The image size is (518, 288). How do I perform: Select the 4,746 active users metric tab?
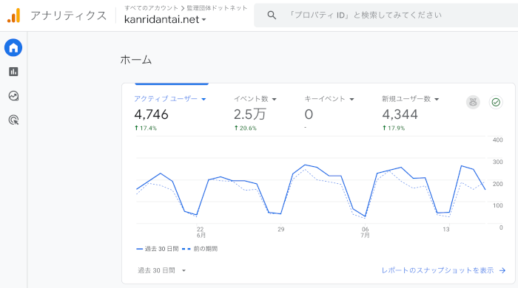(170, 113)
